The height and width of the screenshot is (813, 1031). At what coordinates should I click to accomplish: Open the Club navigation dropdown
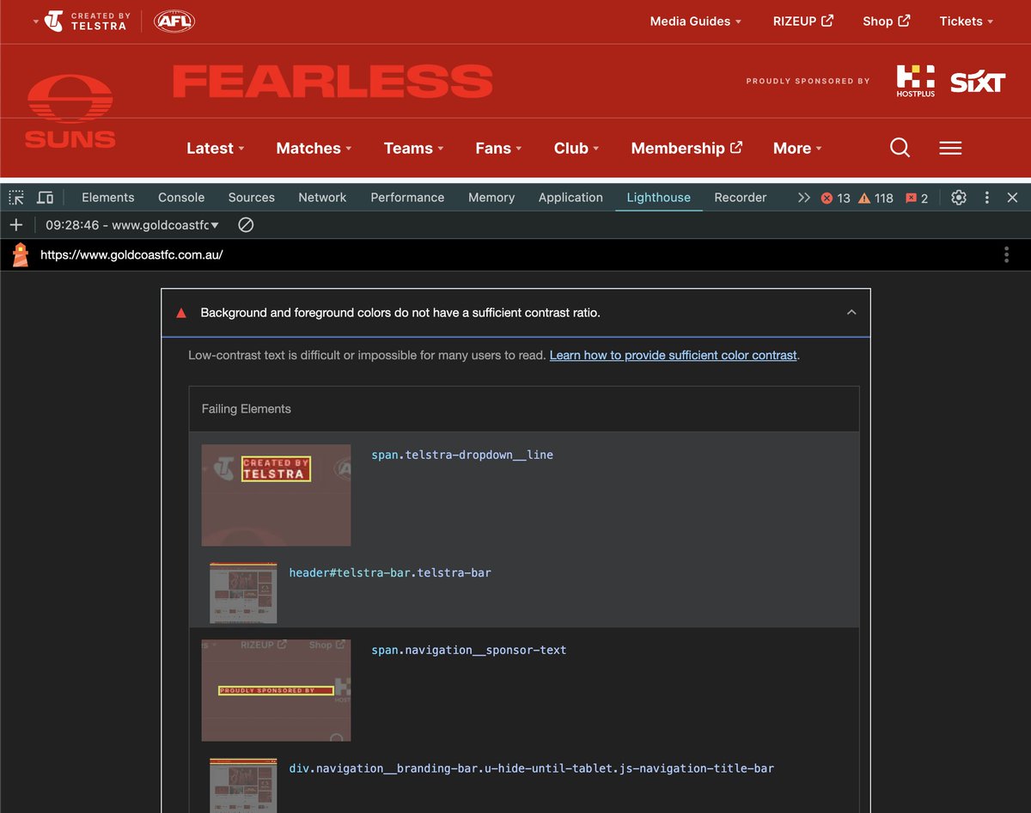click(x=577, y=148)
